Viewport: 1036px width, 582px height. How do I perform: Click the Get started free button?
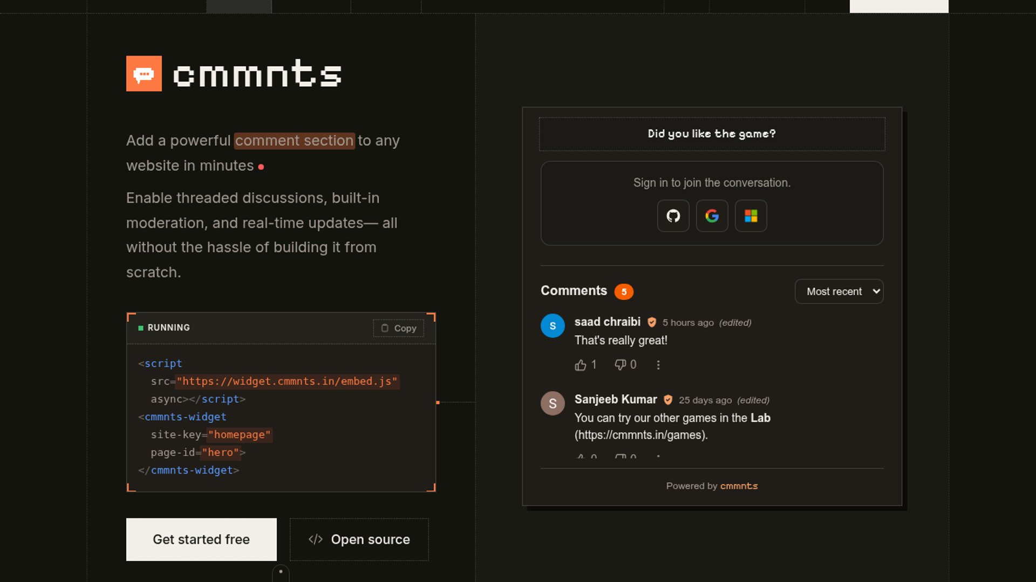coord(201,539)
